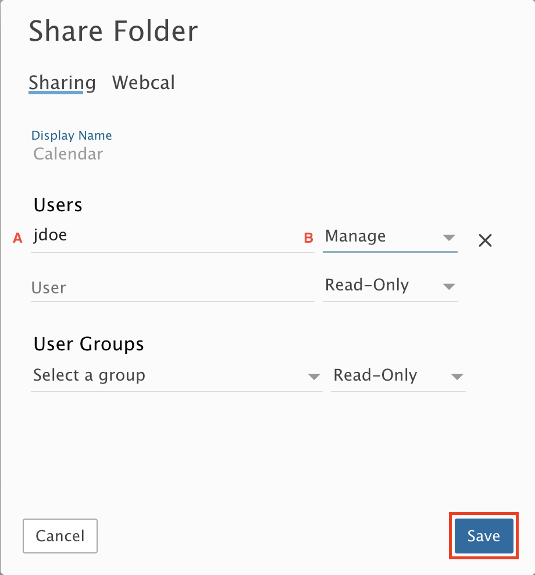This screenshot has height=575, width=535.
Task: Click the User Groups section heading
Action: point(88,344)
